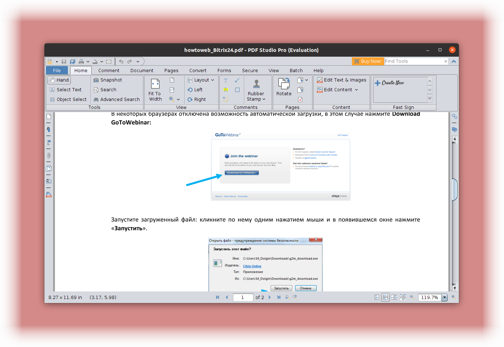Activate the Select Text tool
The width and height of the screenshot is (504, 347).
point(65,90)
